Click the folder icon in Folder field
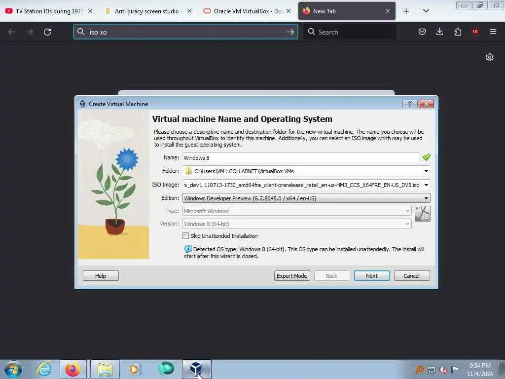 (x=188, y=171)
